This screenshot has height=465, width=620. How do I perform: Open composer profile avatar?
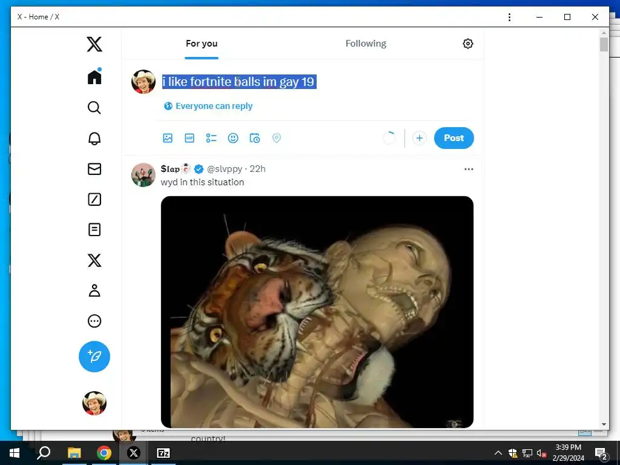[x=143, y=82]
